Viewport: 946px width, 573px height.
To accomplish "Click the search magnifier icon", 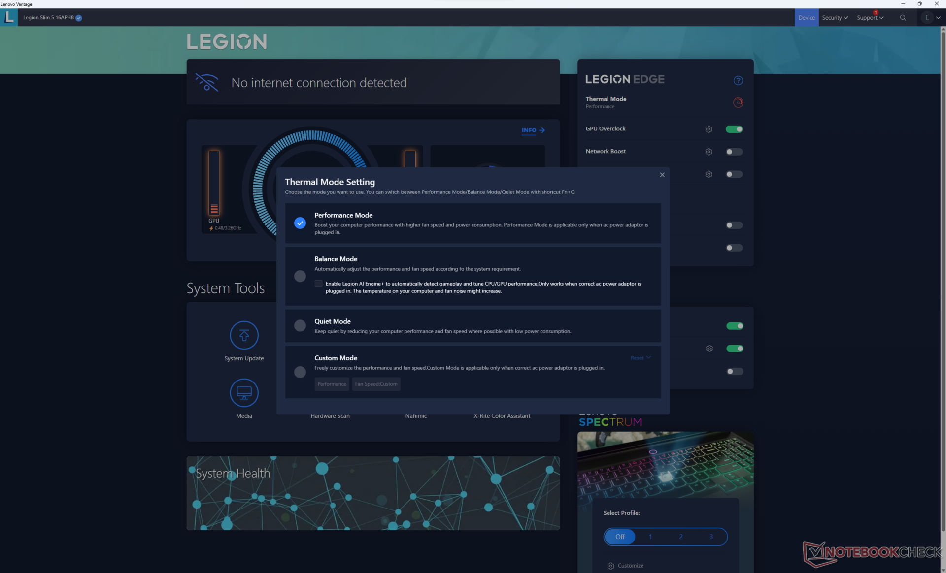I will (903, 18).
